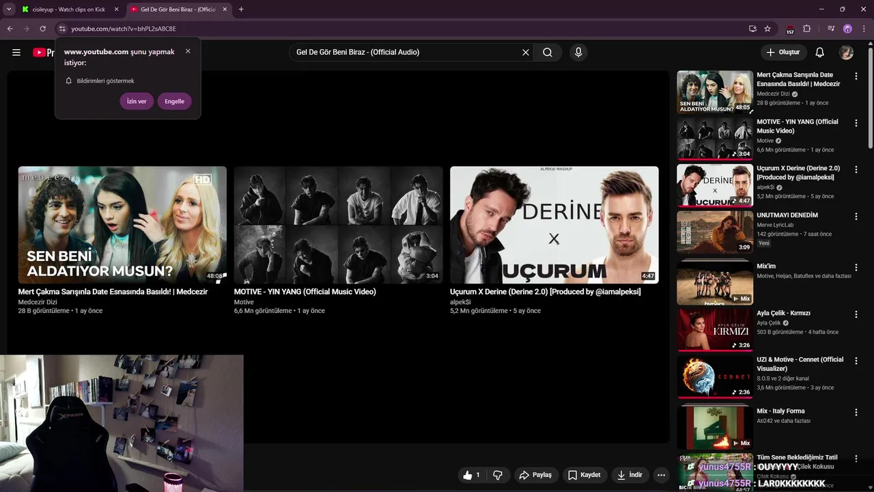Open options for Ayla Çelik - Kırmızı
Image resolution: width=874 pixels, height=492 pixels.
click(856, 314)
